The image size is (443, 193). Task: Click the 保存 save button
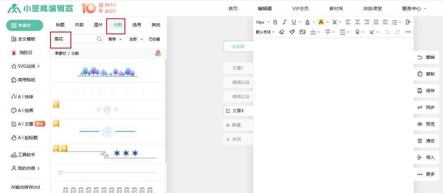426,91
